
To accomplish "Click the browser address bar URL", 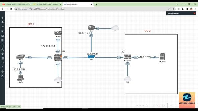I will click(x=47, y=9).
